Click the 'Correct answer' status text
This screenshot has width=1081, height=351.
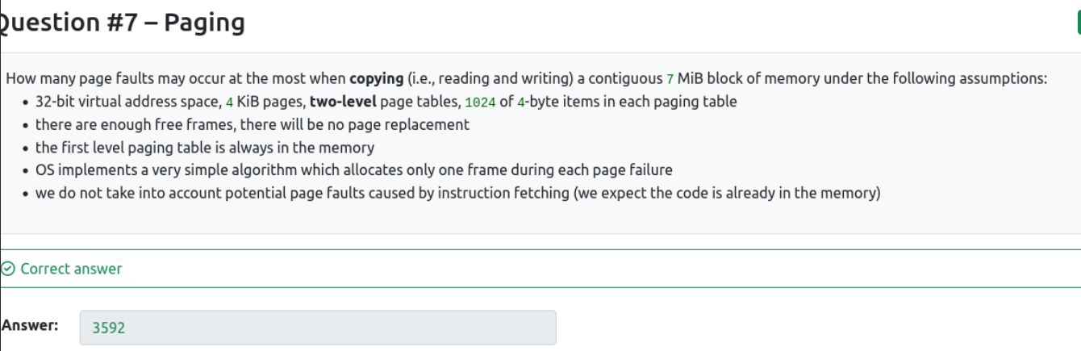(71, 269)
